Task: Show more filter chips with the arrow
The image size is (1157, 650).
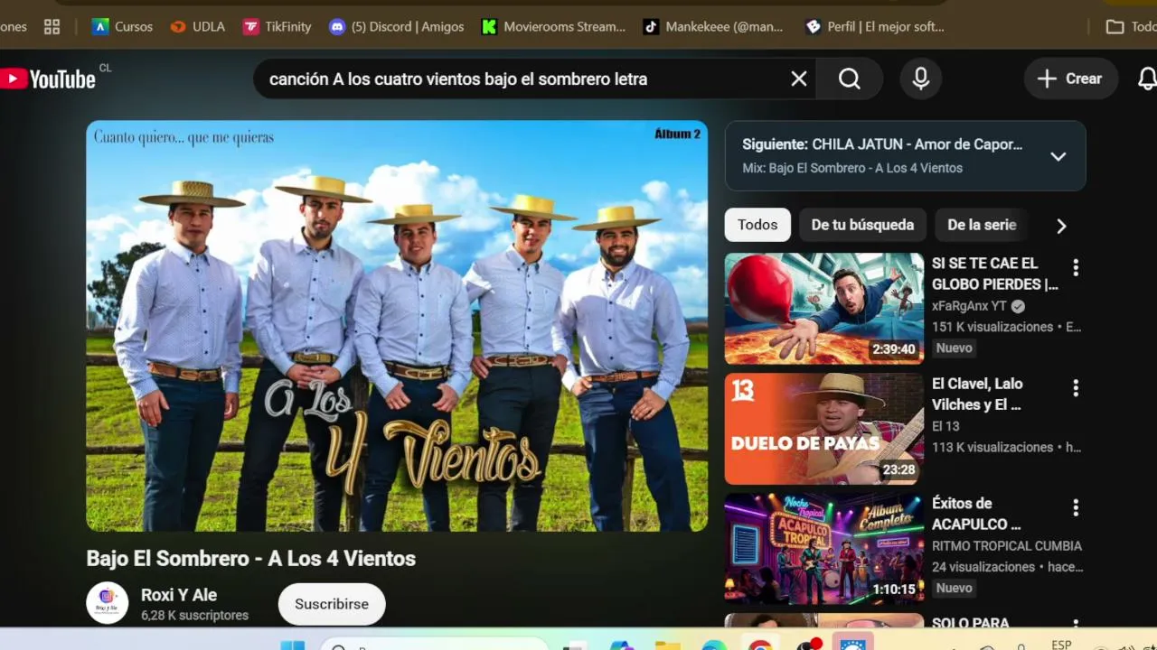Action: 1062,226
